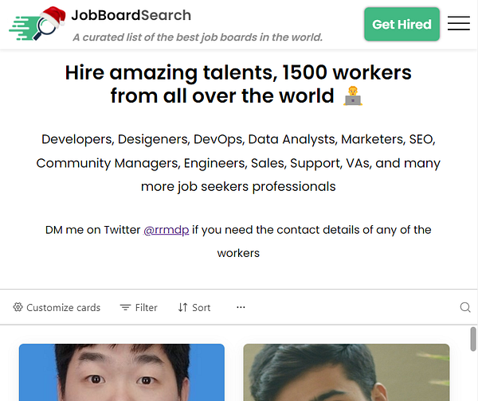Open the worker card with green background

(347, 372)
